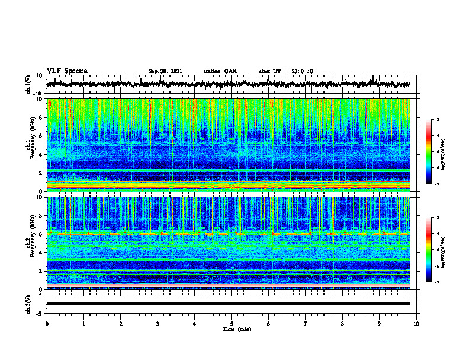Click the "1" tick on the time axis
469x363 pixels.
[x=83, y=324]
